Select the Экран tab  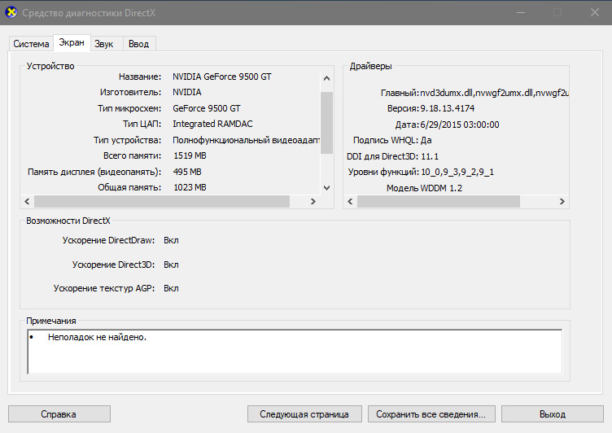coord(72,43)
